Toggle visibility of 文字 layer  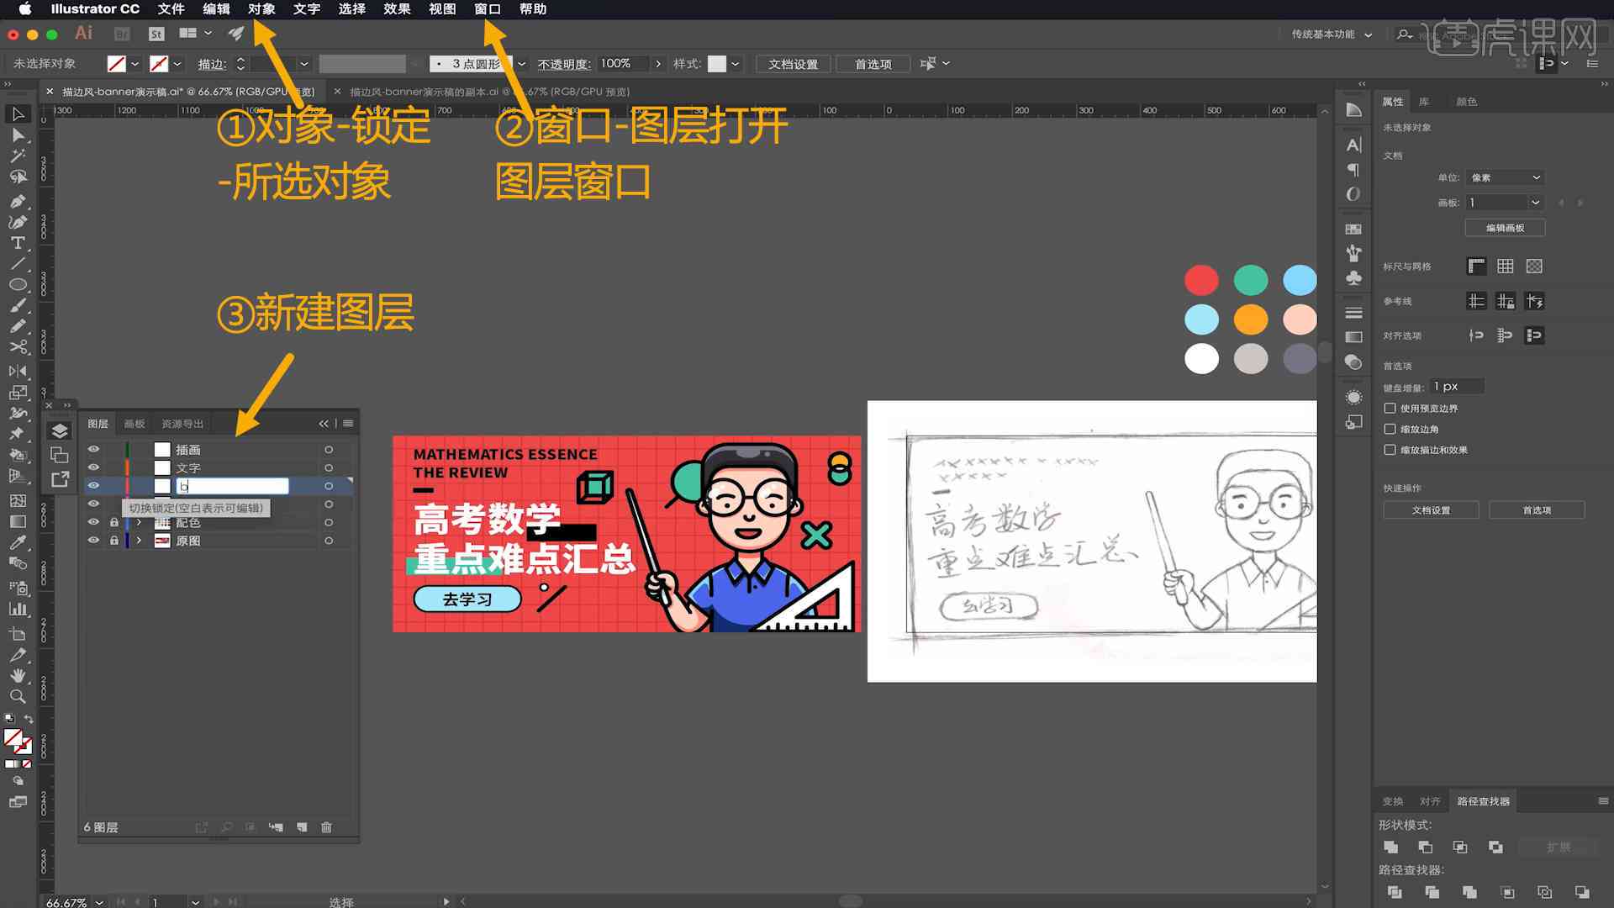93,467
